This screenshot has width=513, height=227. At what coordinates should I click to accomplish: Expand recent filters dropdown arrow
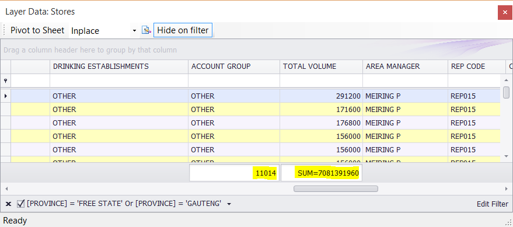pos(229,204)
